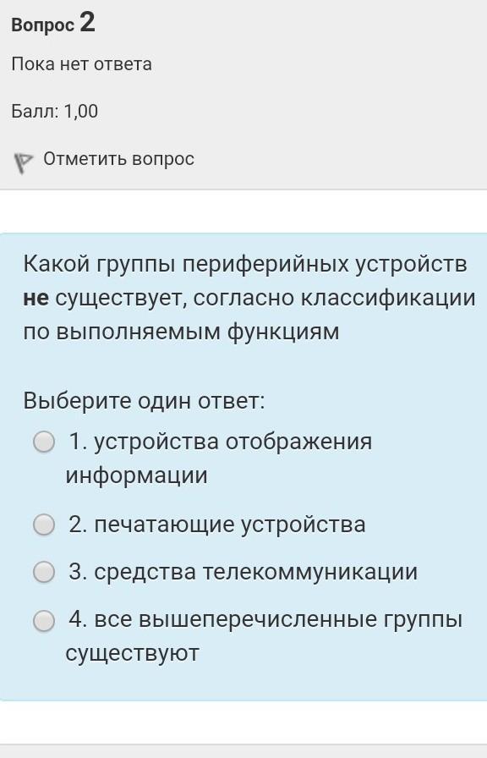The width and height of the screenshot is (487, 758).
Task: Click the 'Балл: 1,00' grade text
Action: pyautogui.click(x=55, y=111)
